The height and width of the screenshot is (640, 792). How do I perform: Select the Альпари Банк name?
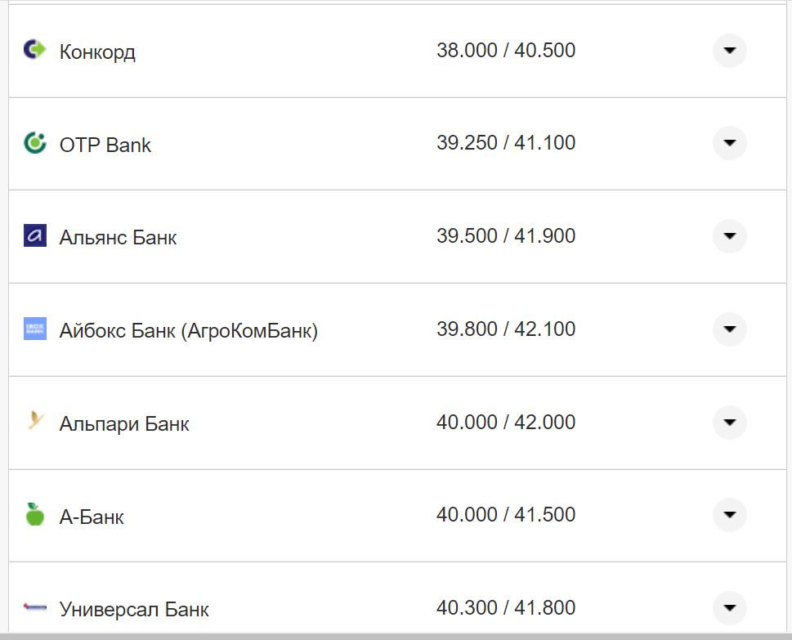(x=124, y=424)
